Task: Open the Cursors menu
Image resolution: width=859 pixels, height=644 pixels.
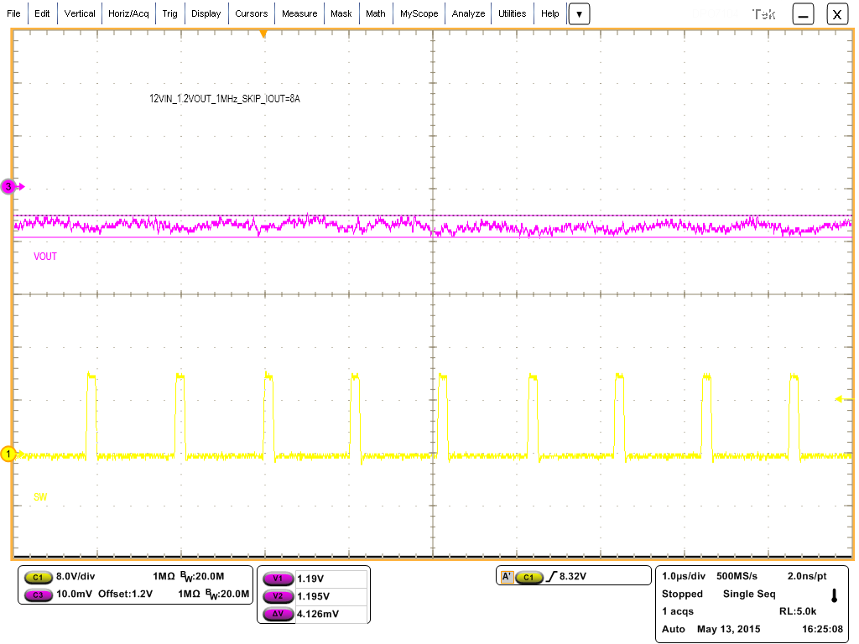Action: 252,13
